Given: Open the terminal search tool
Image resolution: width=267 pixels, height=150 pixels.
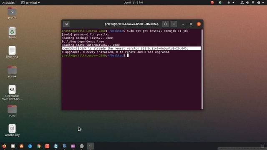Looking at the screenshot, I should coord(165,24).
